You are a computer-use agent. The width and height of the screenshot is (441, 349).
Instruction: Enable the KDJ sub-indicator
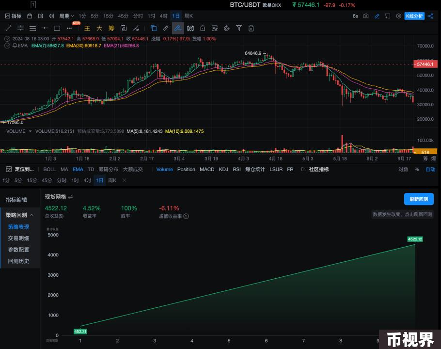(223, 169)
